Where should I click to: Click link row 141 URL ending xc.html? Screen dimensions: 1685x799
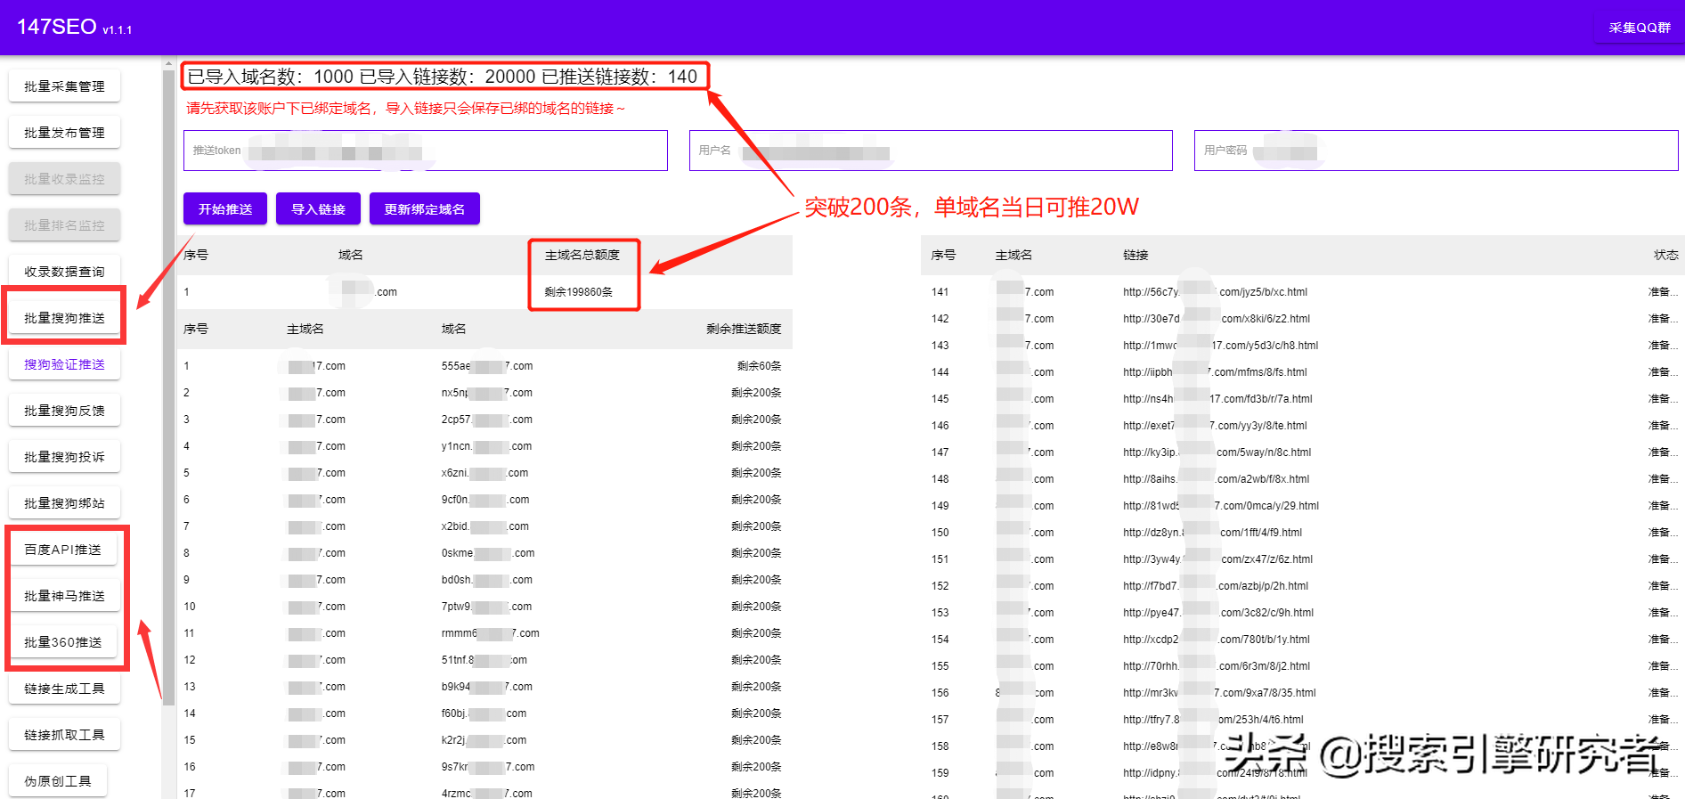pos(1215,292)
